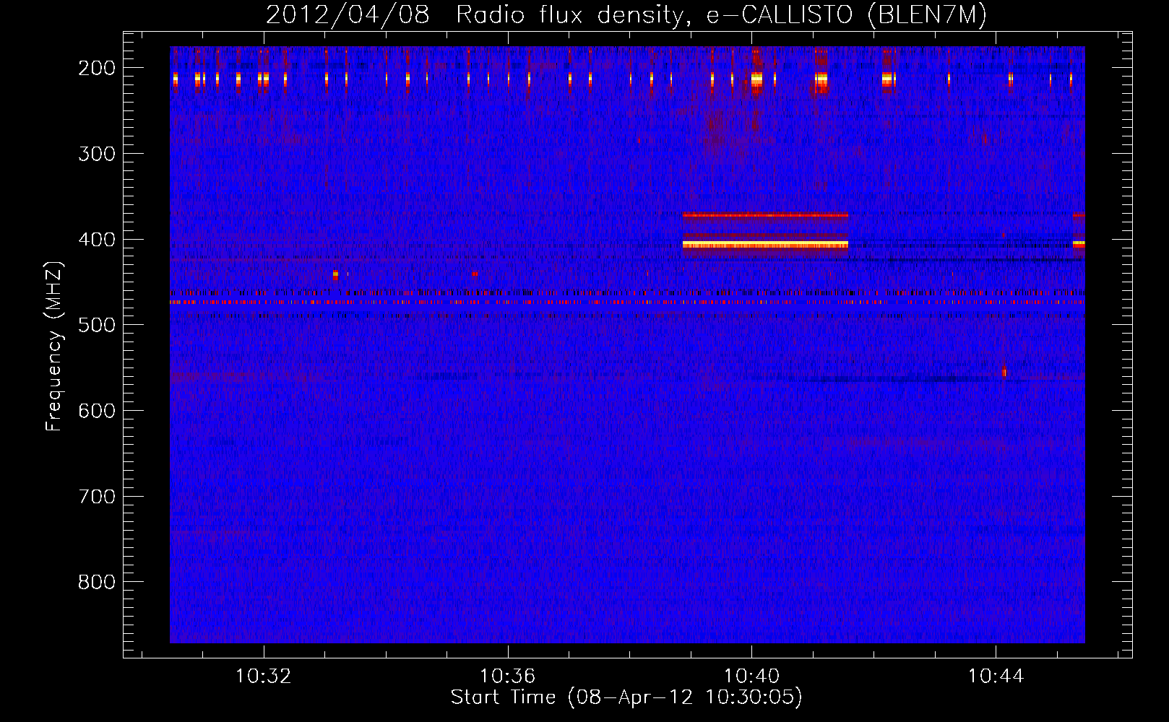Screen dimensions: 1169x722
Task: Click the 300 frequency tick label
Action: pos(97,154)
